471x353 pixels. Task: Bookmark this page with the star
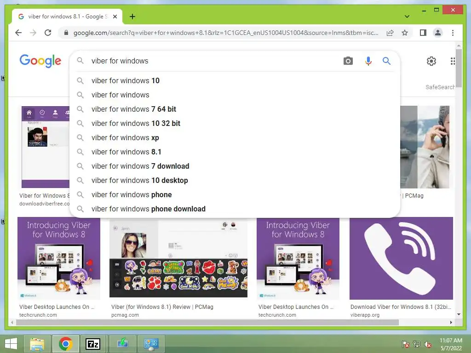click(405, 33)
